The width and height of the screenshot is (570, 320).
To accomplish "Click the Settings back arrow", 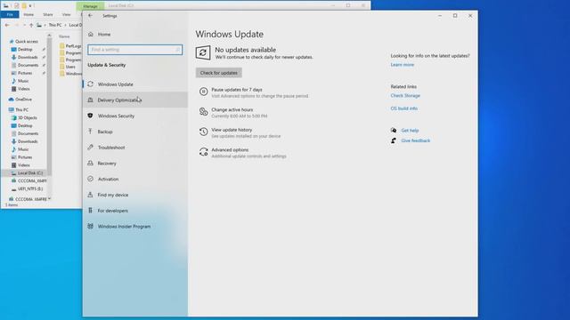I will pyautogui.click(x=90, y=16).
